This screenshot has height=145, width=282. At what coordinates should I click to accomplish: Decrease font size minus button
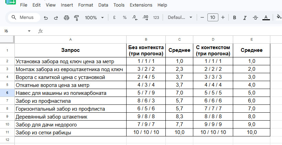click(x=202, y=18)
